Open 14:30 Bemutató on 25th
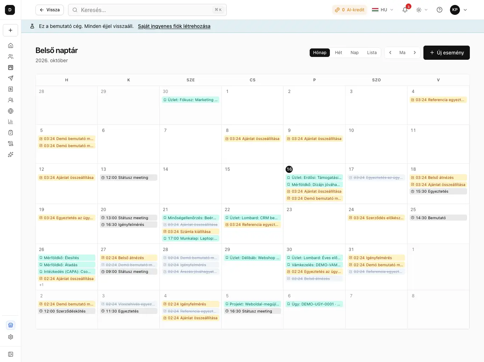This screenshot has height=362, width=484. click(x=438, y=218)
